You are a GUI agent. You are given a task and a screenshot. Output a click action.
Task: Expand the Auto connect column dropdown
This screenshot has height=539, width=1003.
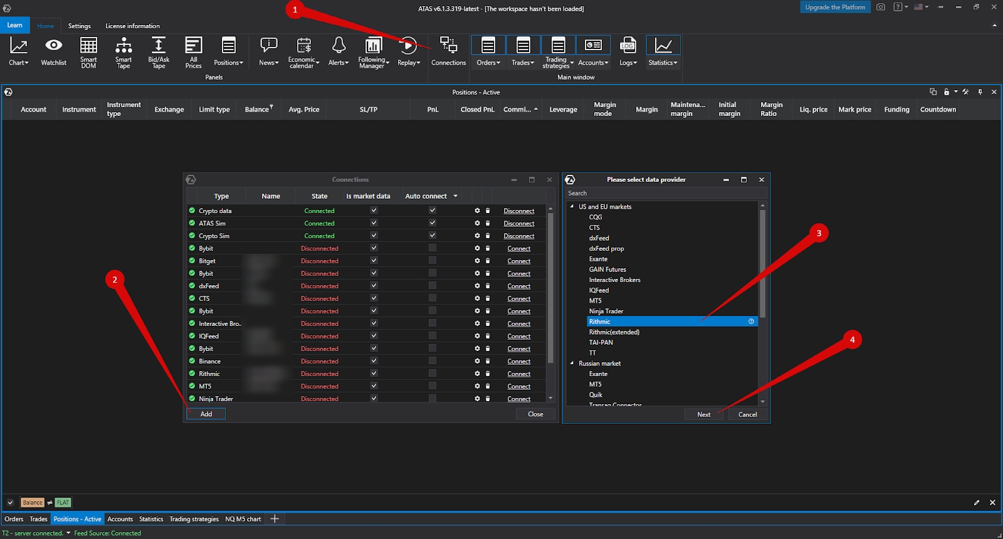coord(456,196)
